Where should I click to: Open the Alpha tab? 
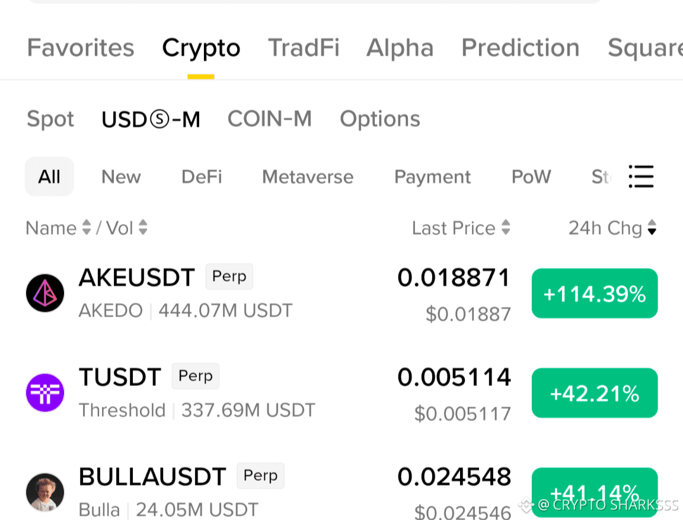(x=400, y=47)
